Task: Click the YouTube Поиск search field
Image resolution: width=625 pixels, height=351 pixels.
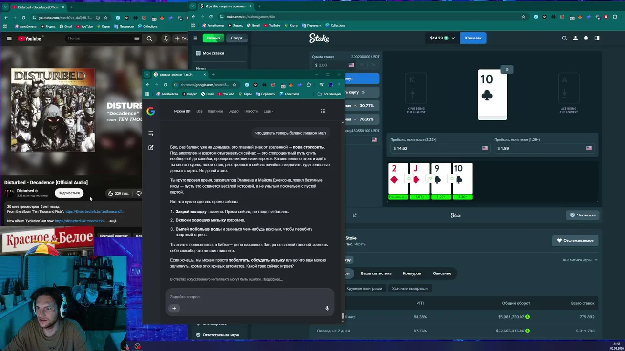Action: click(x=99, y=39)
